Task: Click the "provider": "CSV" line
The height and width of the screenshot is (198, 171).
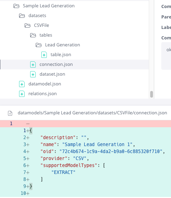Action: 85,159
